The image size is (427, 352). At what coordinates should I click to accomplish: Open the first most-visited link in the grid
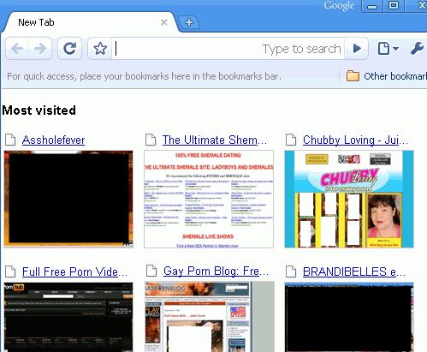(x=53, y=140)
